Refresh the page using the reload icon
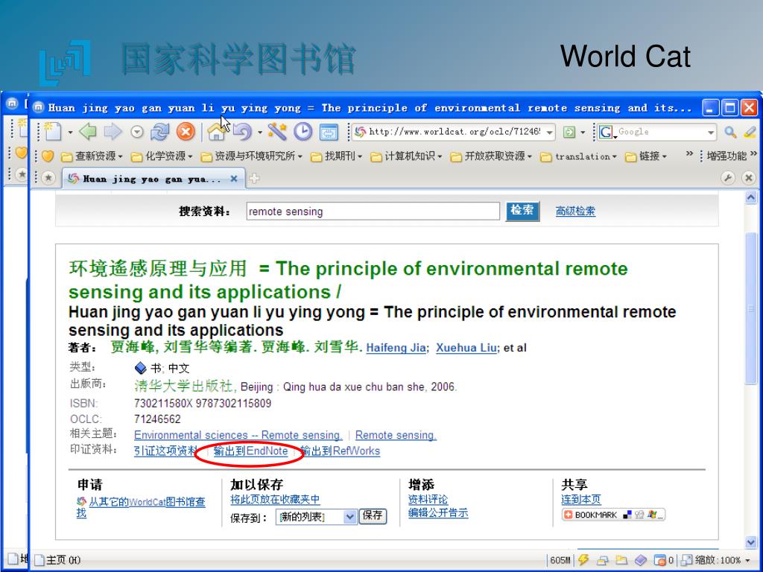 click(159, 131)
